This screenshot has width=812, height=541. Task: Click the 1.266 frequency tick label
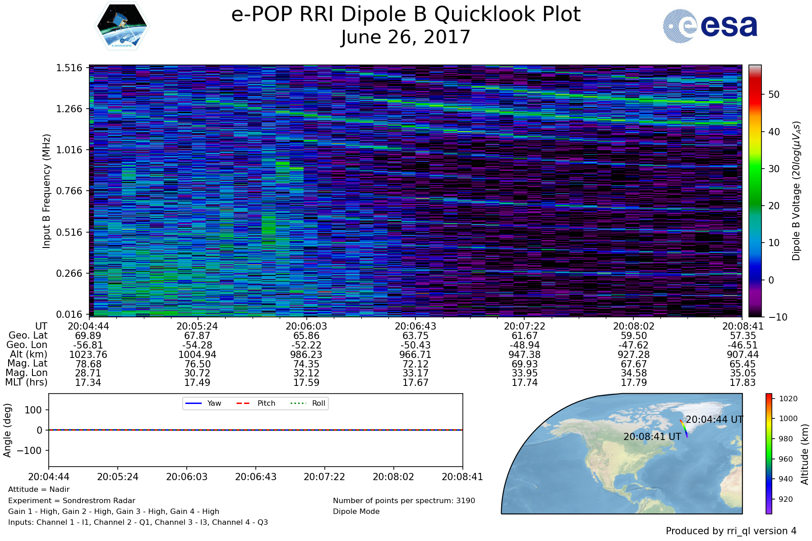69,109
